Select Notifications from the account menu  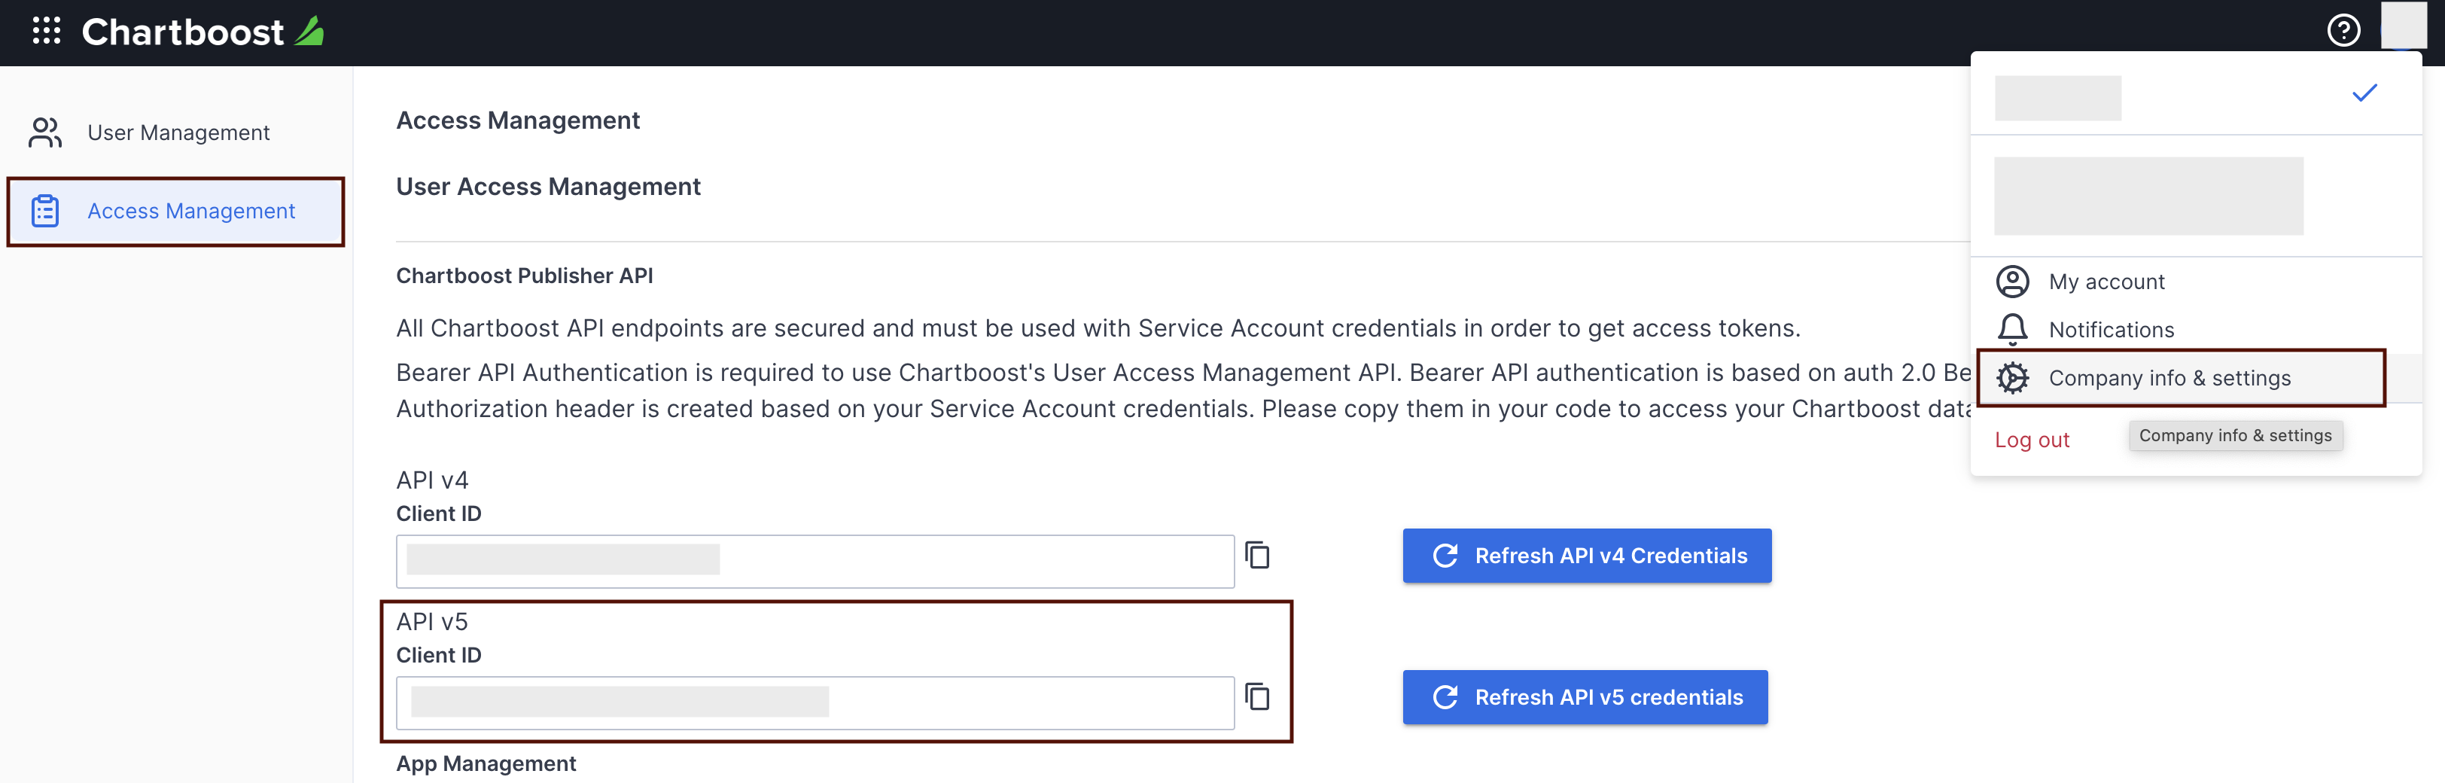pyautogui.click(x=2112, y=329)
